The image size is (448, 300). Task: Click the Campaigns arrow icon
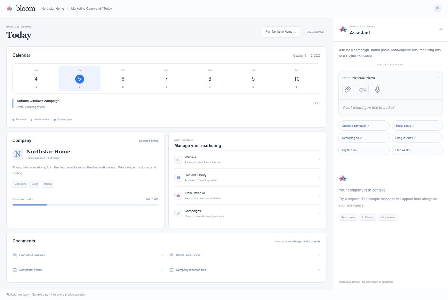pyautogui.click(x=178, y=213)
